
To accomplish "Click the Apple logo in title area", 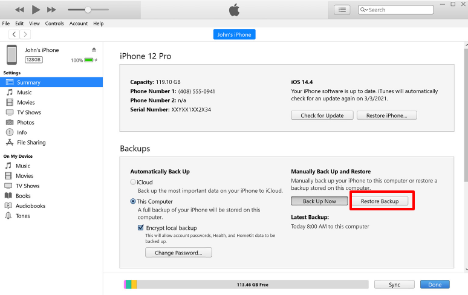I will [x=234, y=10].
